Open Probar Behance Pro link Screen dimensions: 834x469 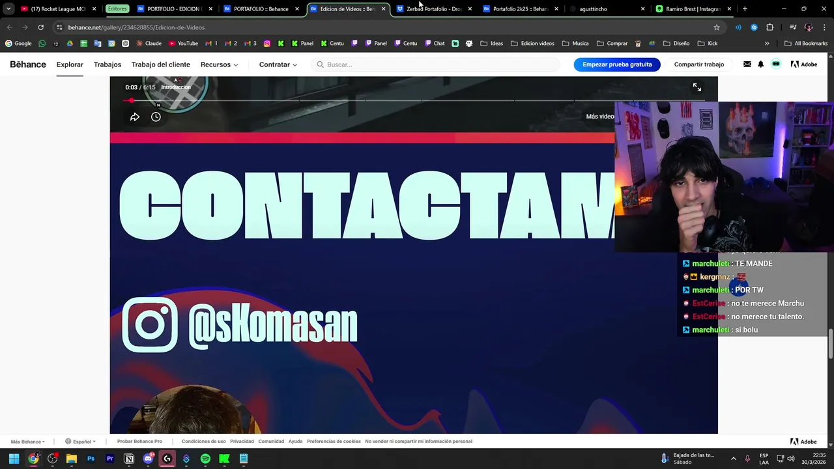pyautogui.click(x=139, y=442)
